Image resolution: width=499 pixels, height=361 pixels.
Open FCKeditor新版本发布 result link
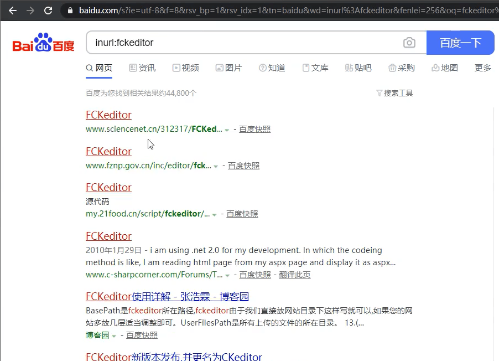coord(174,357)
